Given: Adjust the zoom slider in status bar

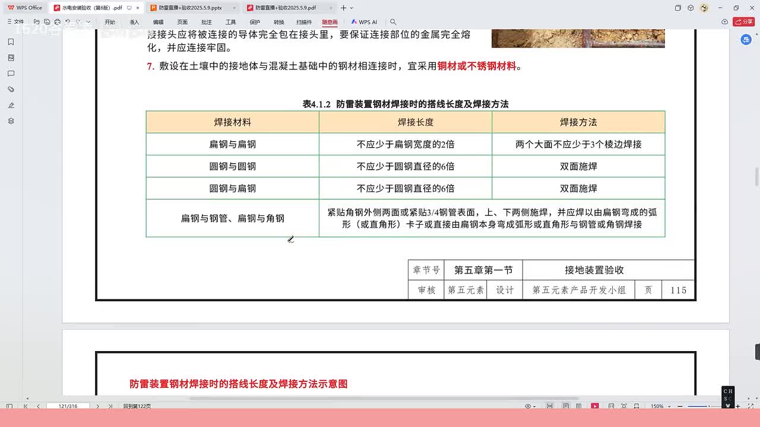Looking at the screenshot, I should click(x=708, y=406).
